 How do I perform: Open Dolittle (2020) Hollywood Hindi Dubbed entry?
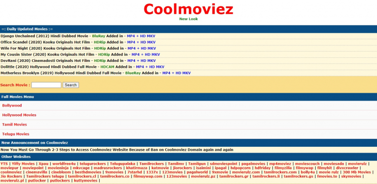pos(82,67)
